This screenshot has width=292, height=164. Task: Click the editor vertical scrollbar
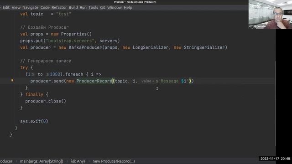pyautogui.click(x=275, y=103)
